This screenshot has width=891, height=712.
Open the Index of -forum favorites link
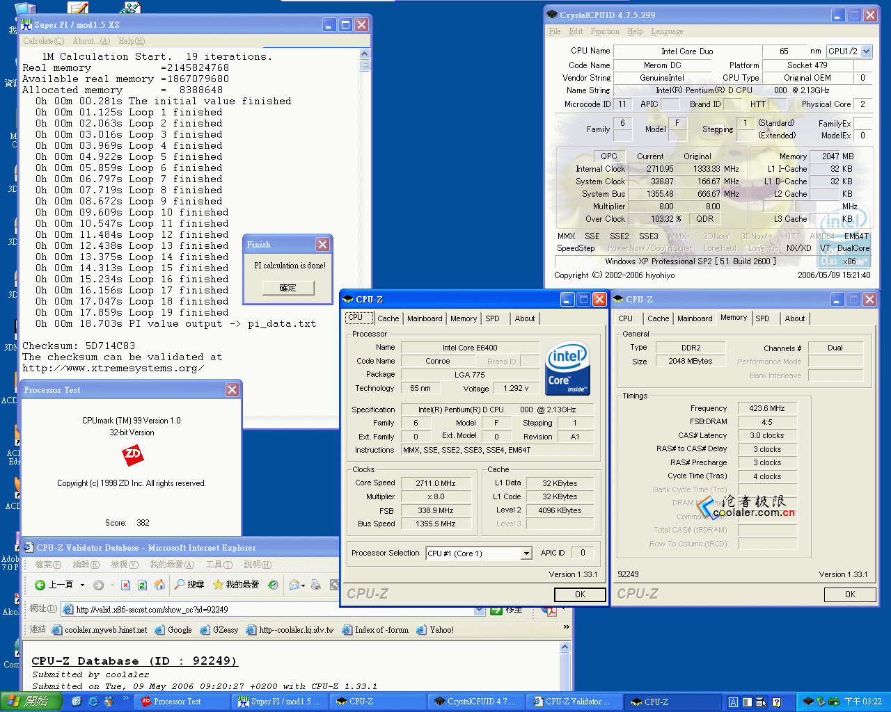[375, 630]
